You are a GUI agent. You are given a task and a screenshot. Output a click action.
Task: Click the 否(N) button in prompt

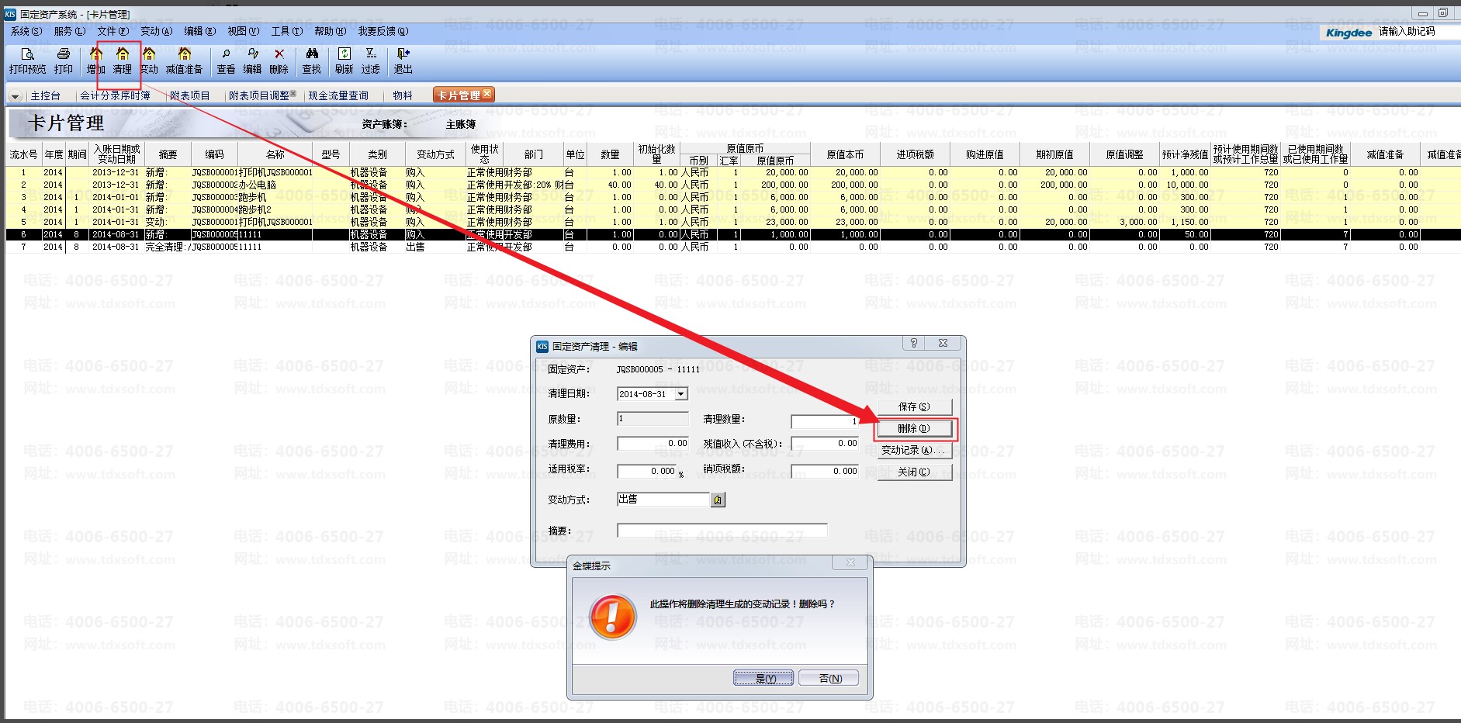click(x=829, y=678)
